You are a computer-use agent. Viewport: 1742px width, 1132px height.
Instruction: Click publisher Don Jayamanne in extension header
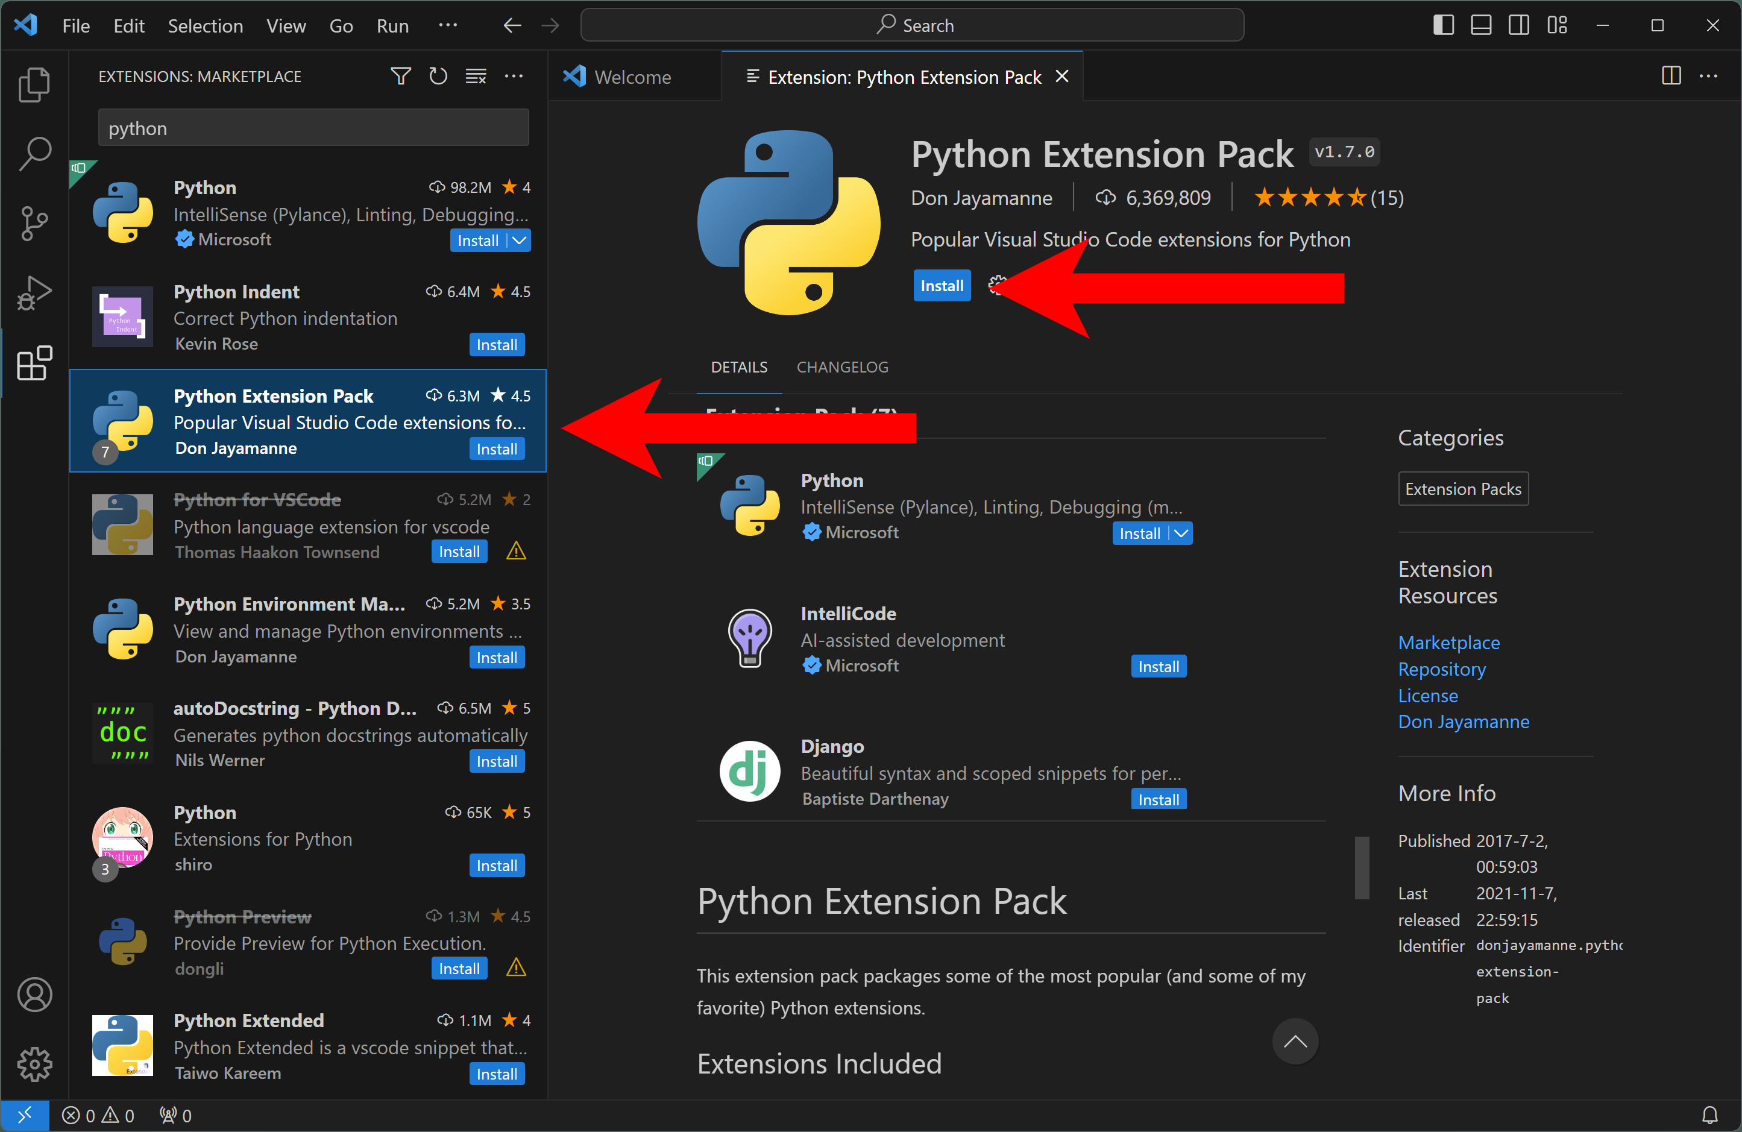981,198
